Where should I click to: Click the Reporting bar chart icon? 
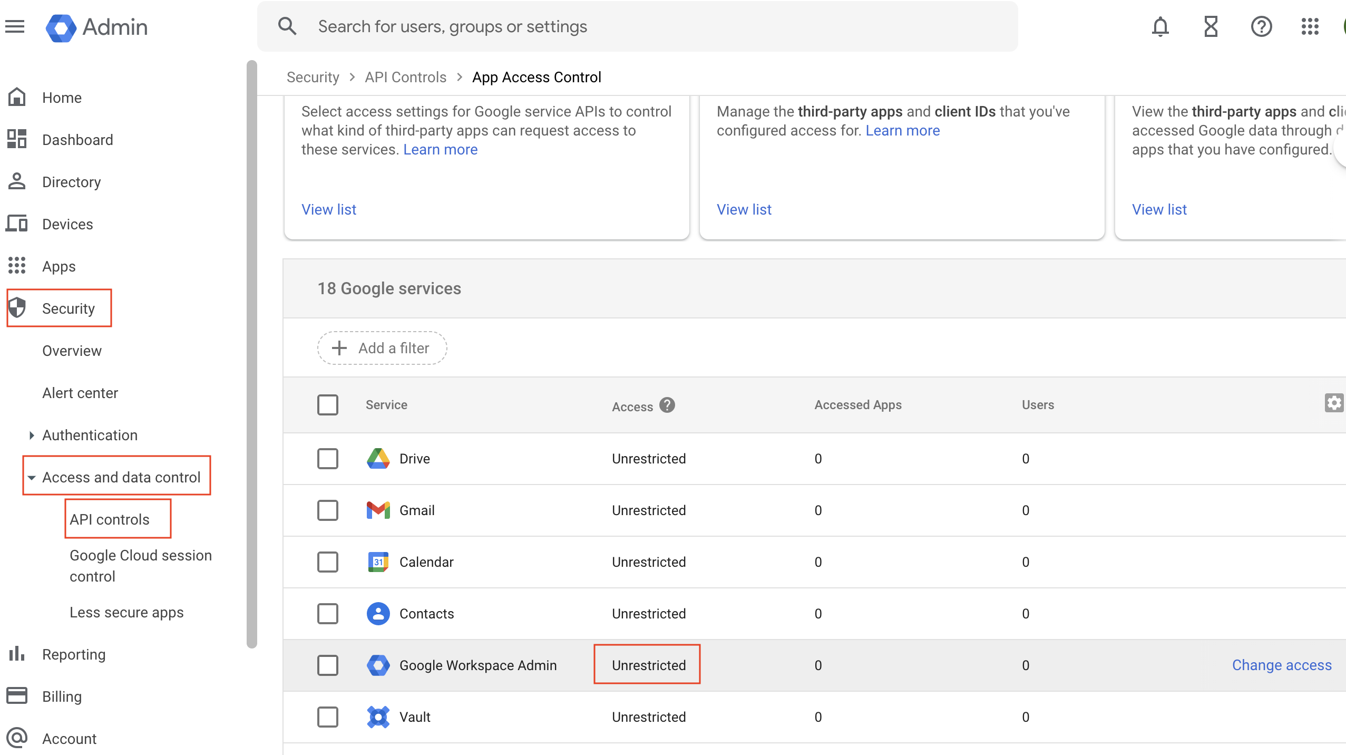(x=17, y=654)
